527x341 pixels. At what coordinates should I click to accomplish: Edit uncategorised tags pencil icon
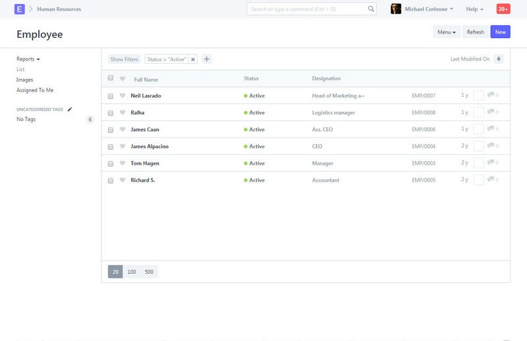[70, 109]
